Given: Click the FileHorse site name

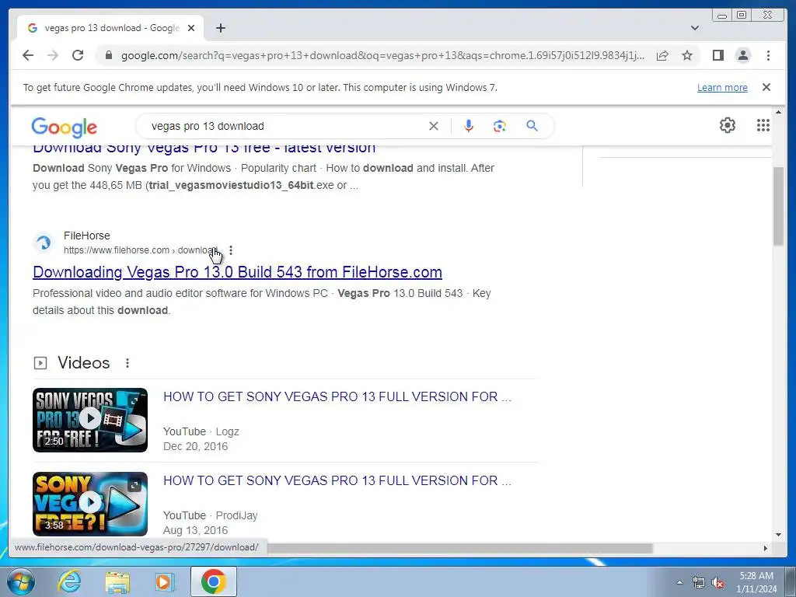Looking at the screenshot, I should 87,236.
